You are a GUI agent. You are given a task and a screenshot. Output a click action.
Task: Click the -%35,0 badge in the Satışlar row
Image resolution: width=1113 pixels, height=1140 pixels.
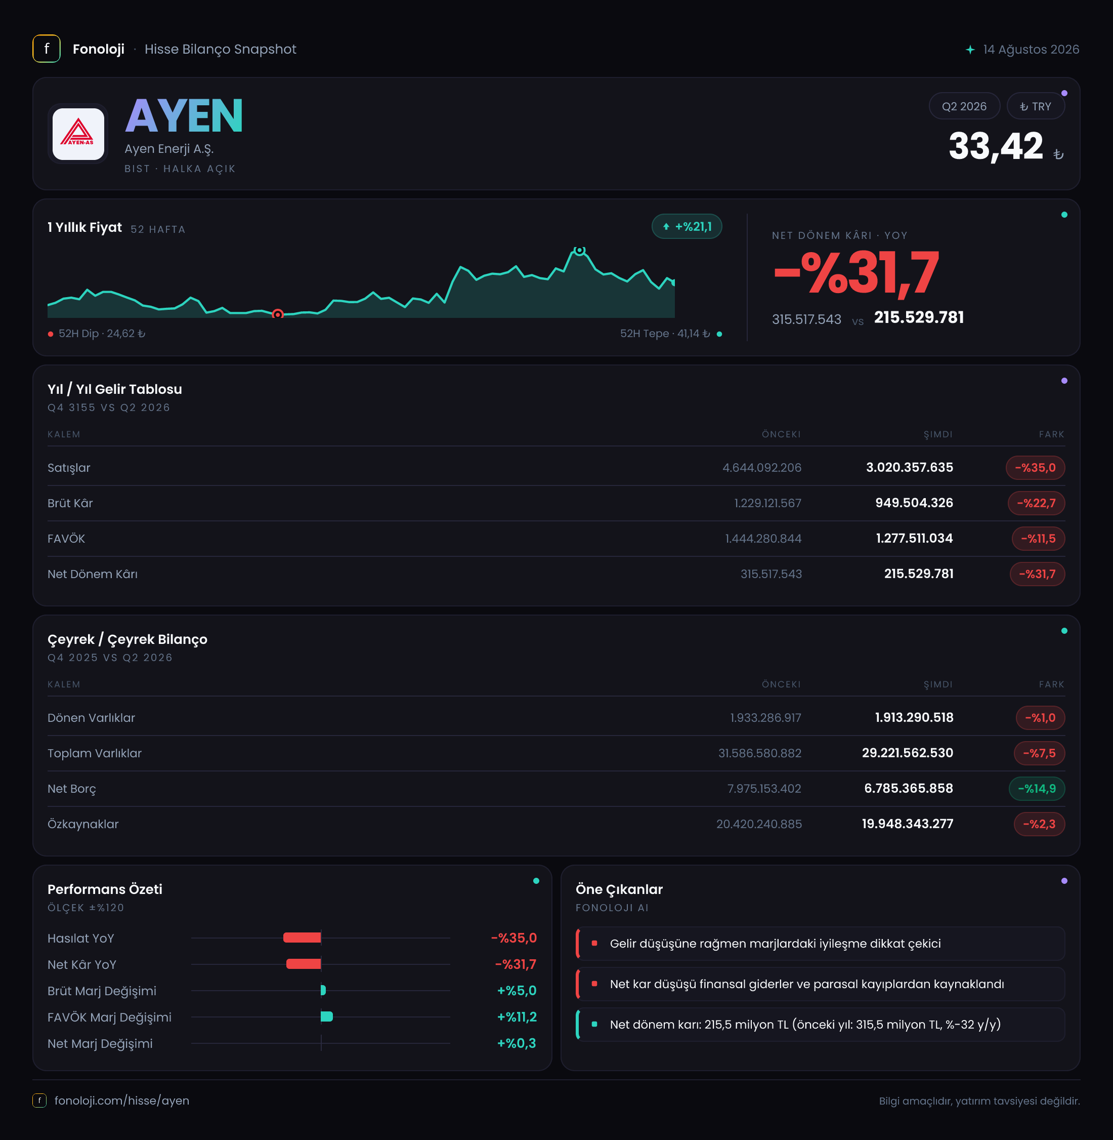[1035, 467]
